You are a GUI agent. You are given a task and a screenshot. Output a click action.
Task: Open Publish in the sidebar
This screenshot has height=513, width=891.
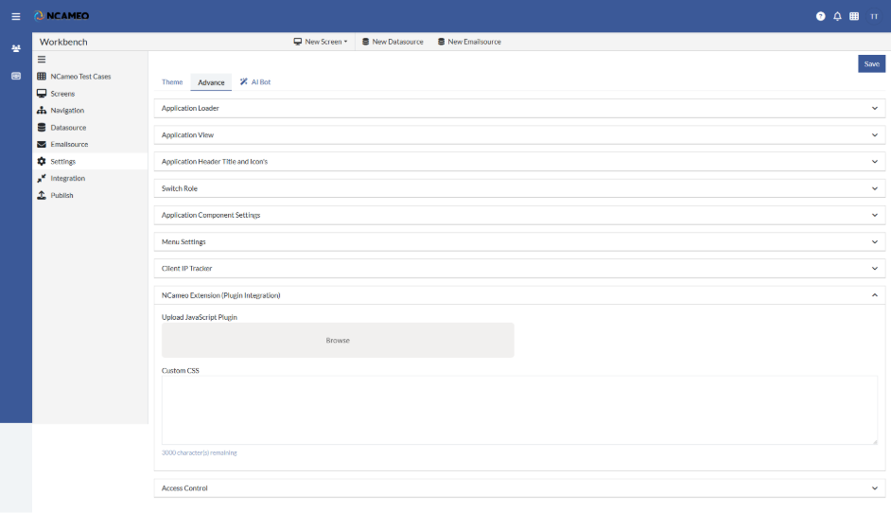pyautogui.click(x=61, y=195)
